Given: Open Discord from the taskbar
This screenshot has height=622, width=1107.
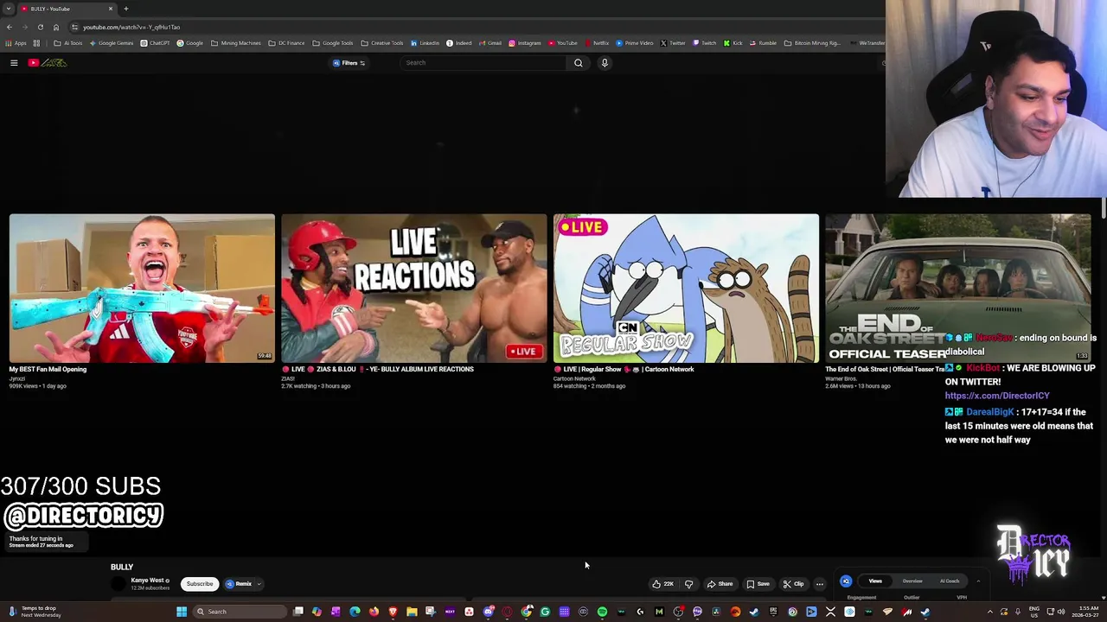Looking at the screenshot, I should coord(488,612).
